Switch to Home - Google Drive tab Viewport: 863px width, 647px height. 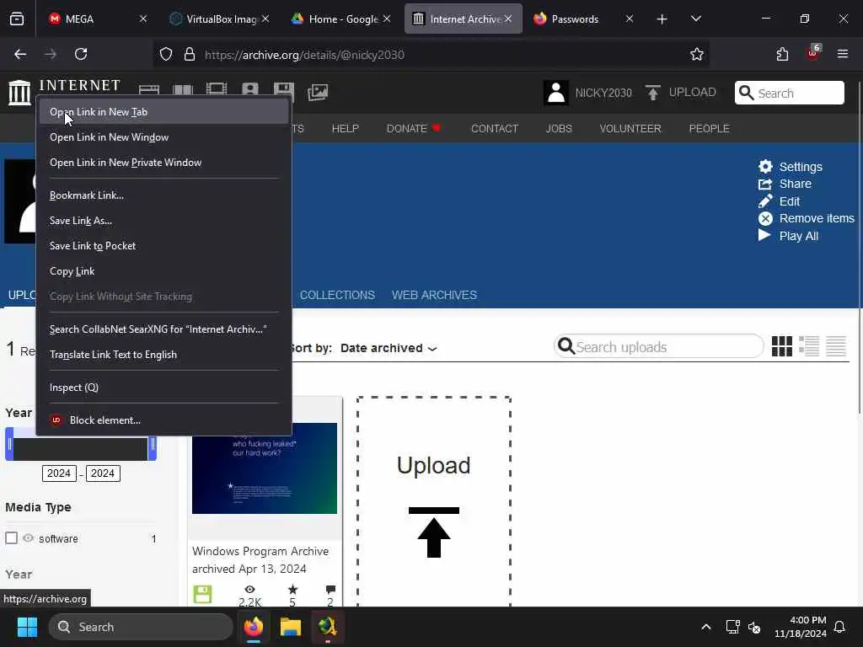coord(340,19)
